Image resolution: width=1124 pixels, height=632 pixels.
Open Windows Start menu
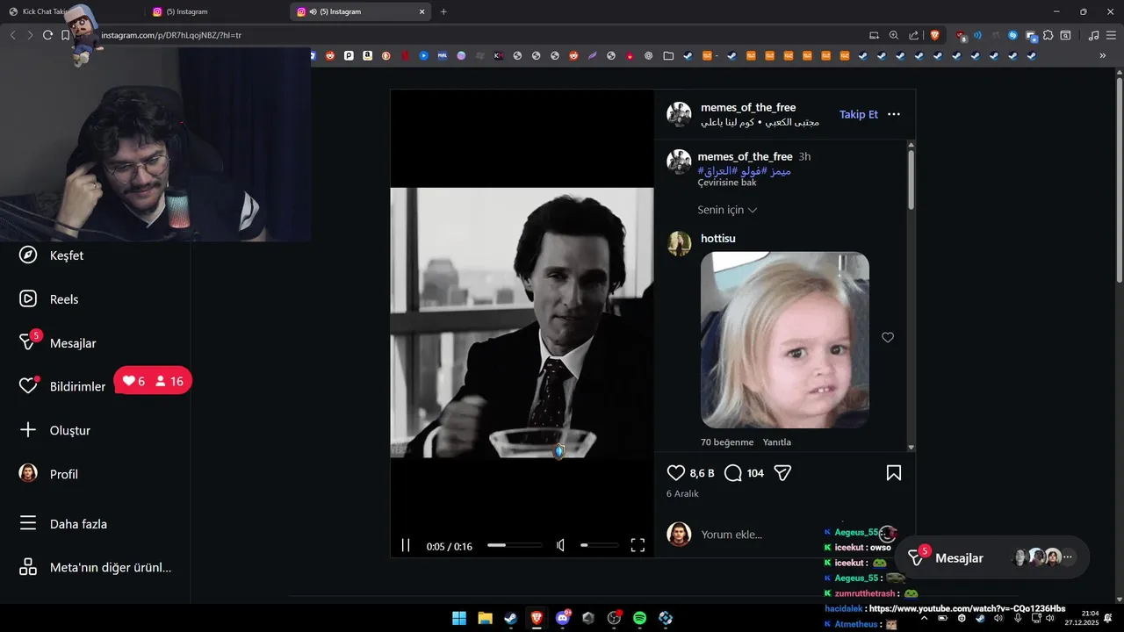459,618
